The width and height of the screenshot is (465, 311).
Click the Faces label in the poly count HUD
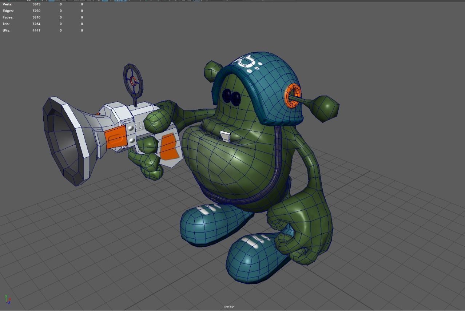(x=8, y=17)
